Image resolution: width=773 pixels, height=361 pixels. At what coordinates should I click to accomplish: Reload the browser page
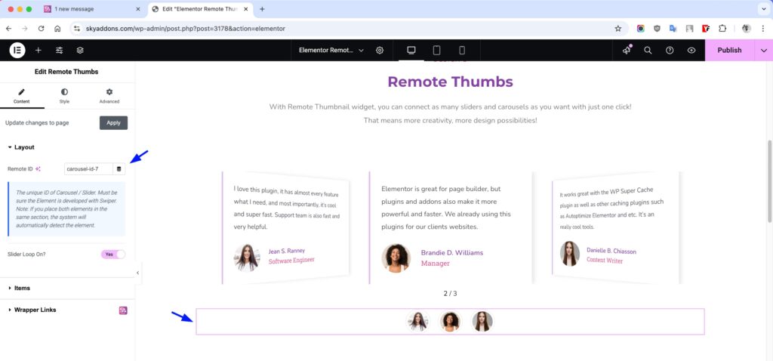41,29
